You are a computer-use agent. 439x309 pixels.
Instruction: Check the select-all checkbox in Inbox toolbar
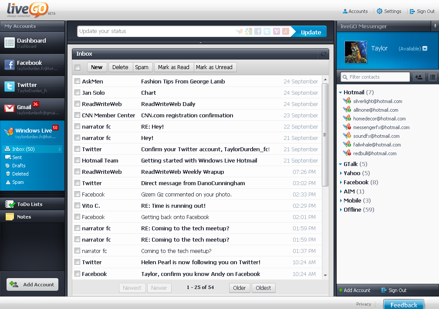click(78, 67)
